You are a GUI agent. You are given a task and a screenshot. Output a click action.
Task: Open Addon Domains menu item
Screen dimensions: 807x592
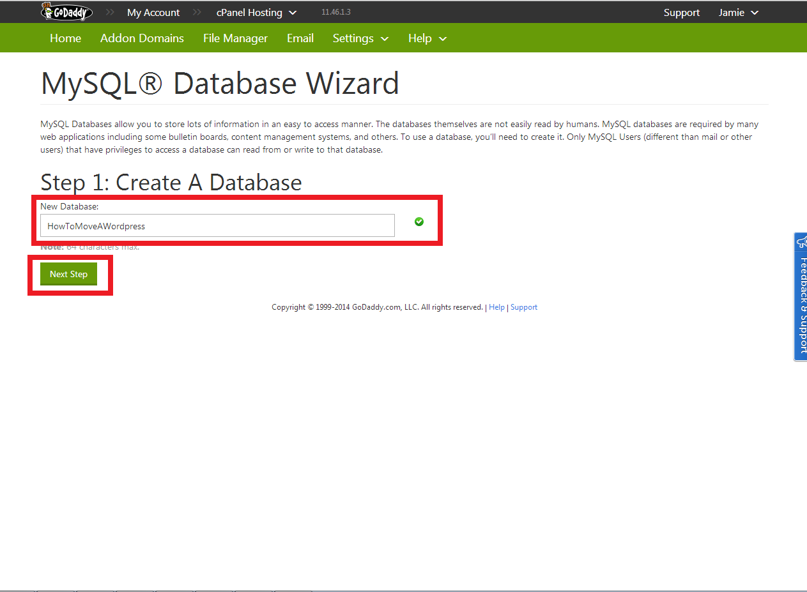142,38
